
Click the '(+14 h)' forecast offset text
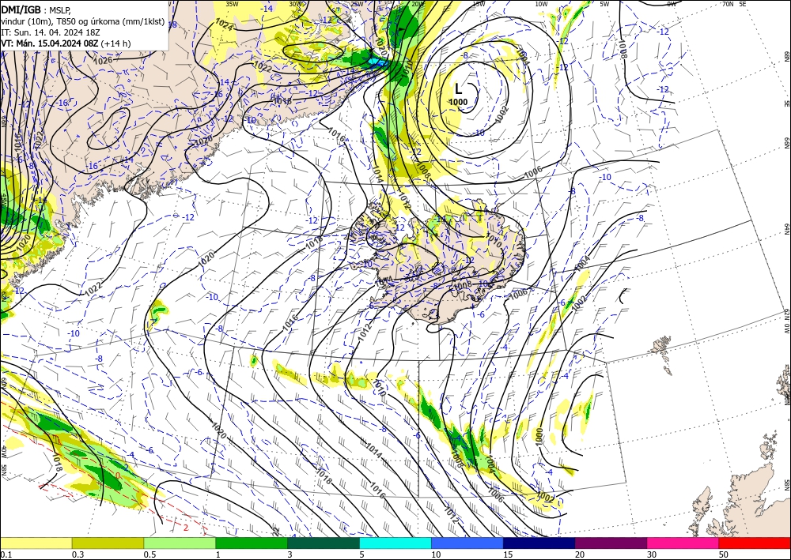pos(115,43)
